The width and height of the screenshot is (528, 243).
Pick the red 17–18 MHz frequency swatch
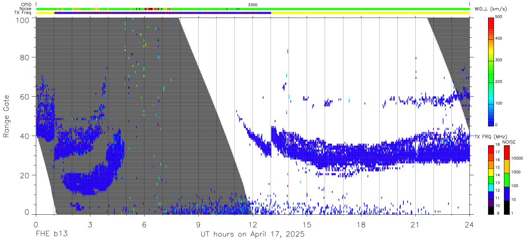(x=491, y=150)
